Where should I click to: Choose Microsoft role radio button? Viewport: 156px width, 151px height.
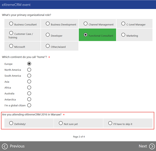point(11,46)
